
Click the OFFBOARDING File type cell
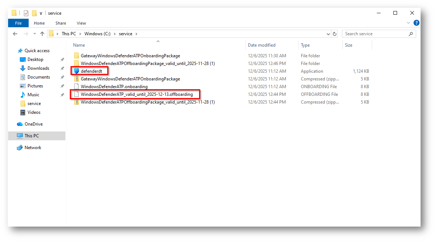pos(319,94)
